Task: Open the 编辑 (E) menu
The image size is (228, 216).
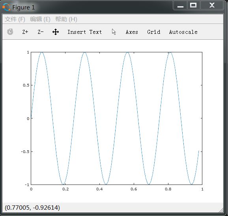Action: 40,19
